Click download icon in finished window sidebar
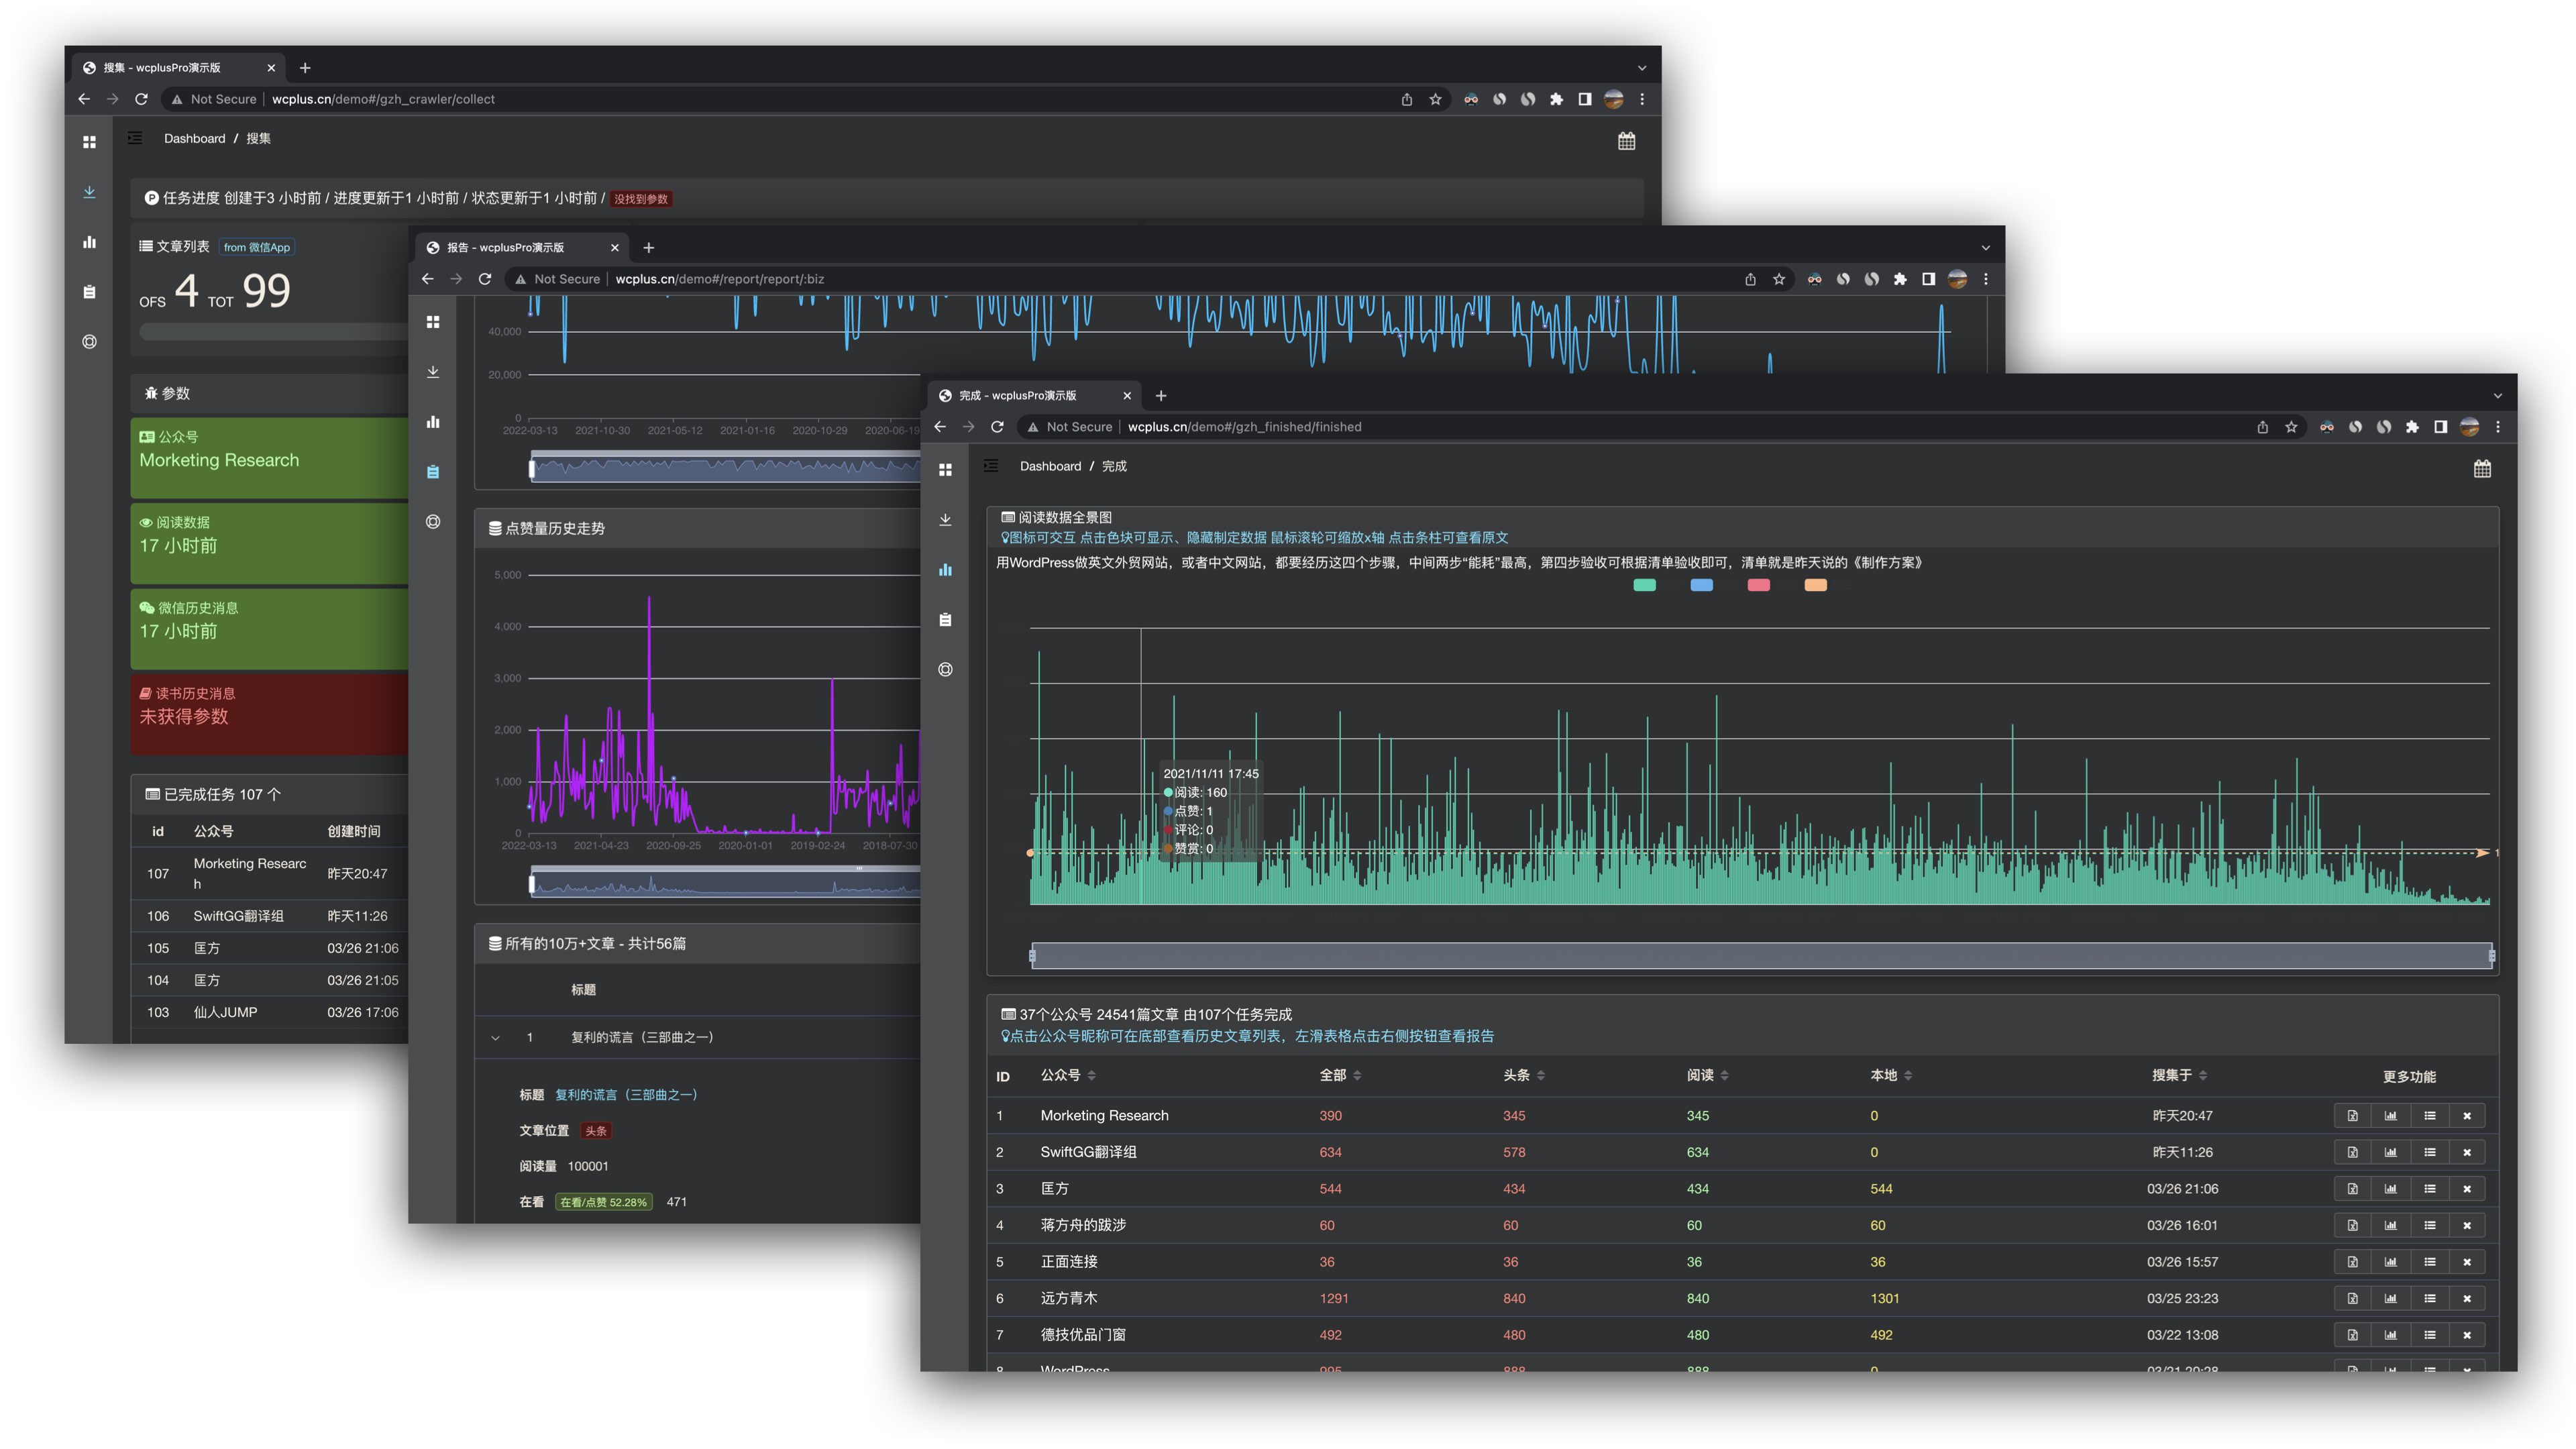Screen dimensions: 2576x1449 click(x=945, y=520)
